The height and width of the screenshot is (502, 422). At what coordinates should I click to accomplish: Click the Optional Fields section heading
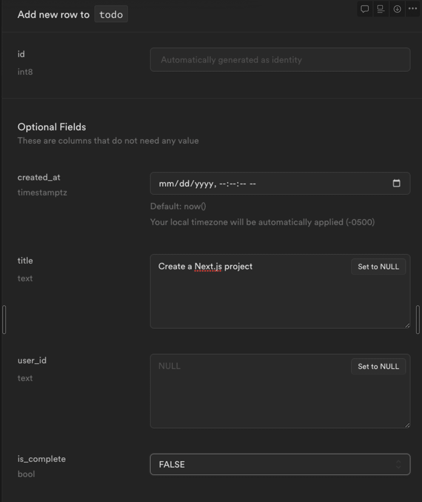[x=52, y=127]
